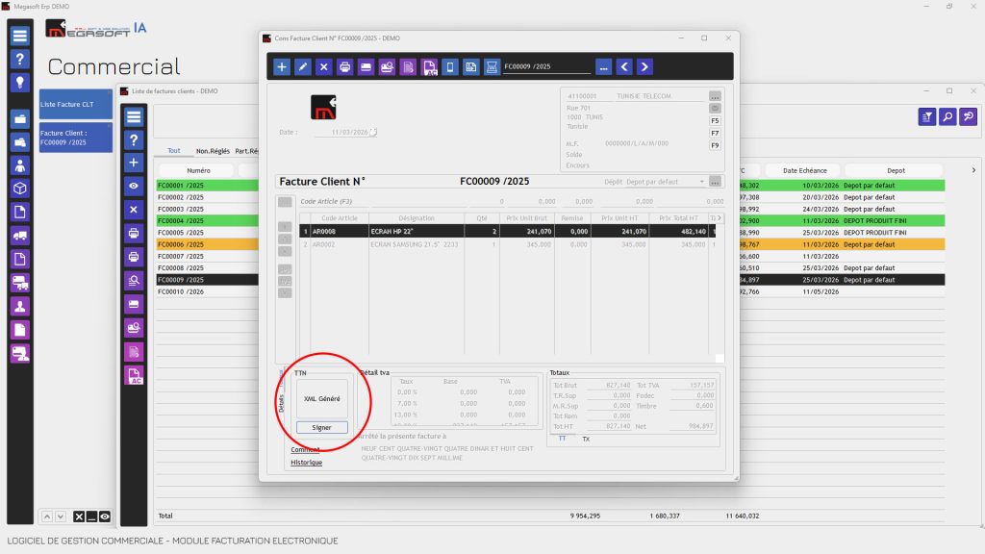Open the Historique link
The width and height of the screenshot is (985, 554).
[x=307, y=463]
